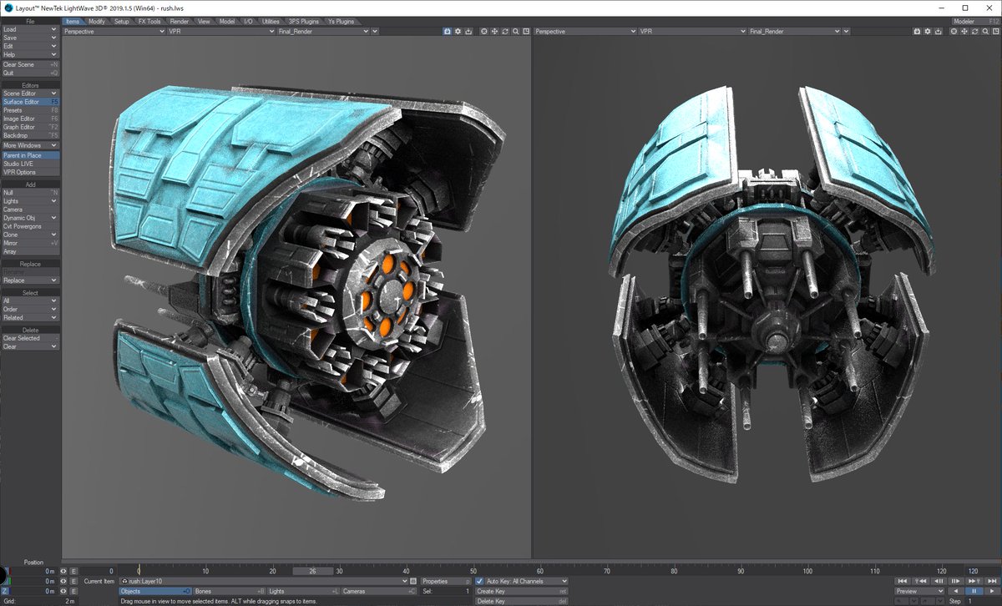This screenshot has width=1002, height=606.
Task: Go to last frame playback button
Action: (992, 581)
